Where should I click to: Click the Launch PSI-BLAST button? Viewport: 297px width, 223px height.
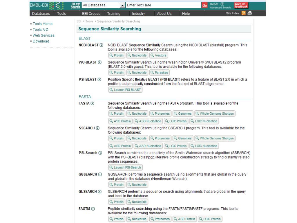point(125,90)
